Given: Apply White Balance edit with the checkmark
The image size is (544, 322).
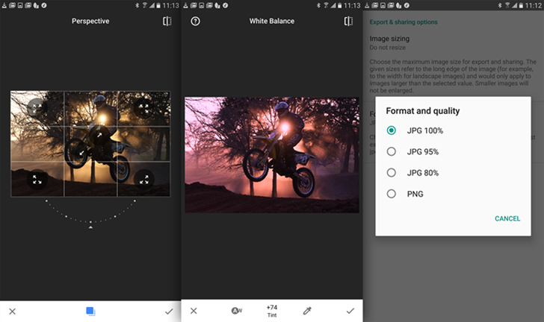Looking at the screenshot, I should pyautogui.click(x=350, y=311).
